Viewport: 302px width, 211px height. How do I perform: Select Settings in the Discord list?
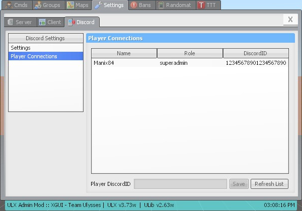point(46,48)
